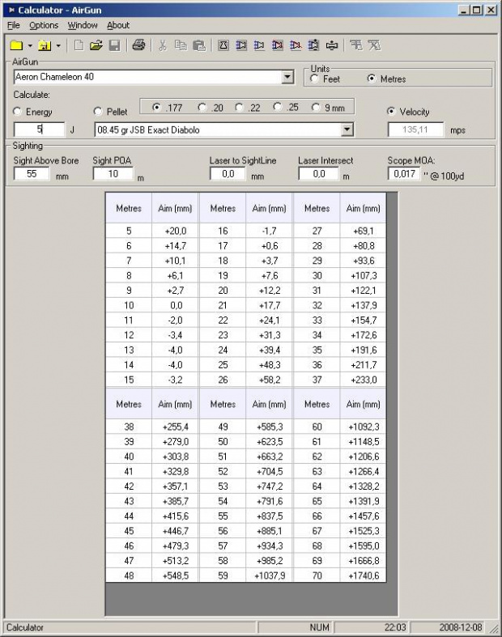Click the aim value '0,0' for 10 metres

(x=175, y=305)
